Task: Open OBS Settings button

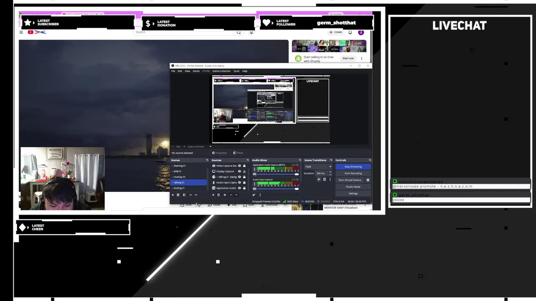Action: (353, 194)
